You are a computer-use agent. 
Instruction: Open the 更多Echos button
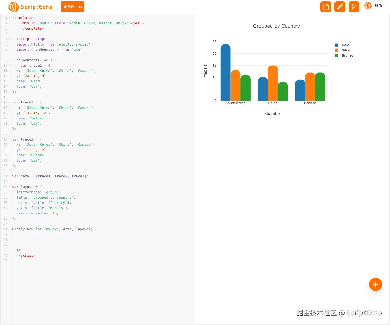(73, 7)
